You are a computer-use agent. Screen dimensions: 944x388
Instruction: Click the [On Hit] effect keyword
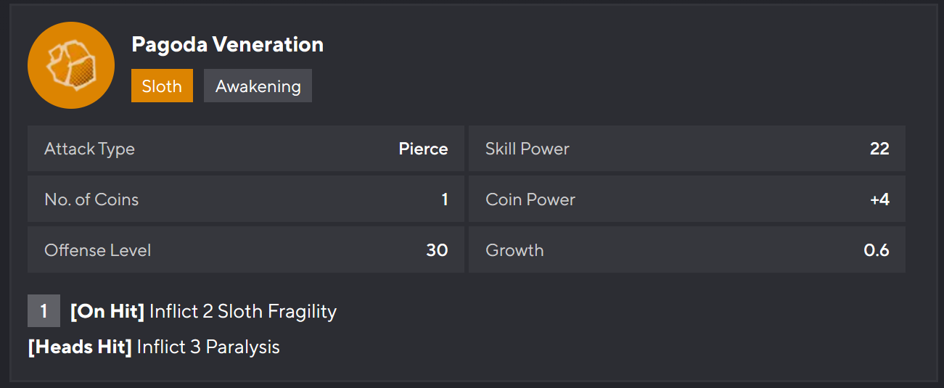pyautogui.click(x=107, y=312)
